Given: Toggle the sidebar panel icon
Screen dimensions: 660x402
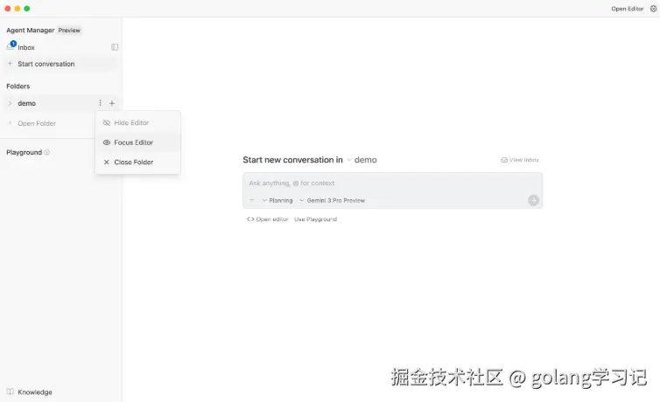Looking at the screenshot, I should click(x=115, y=47).
